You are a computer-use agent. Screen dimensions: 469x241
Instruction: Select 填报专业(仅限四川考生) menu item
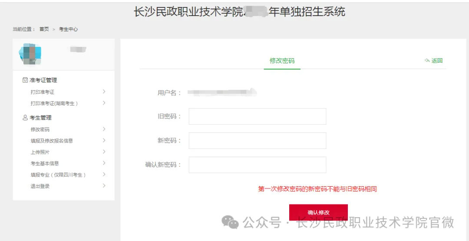coord(59,175)
